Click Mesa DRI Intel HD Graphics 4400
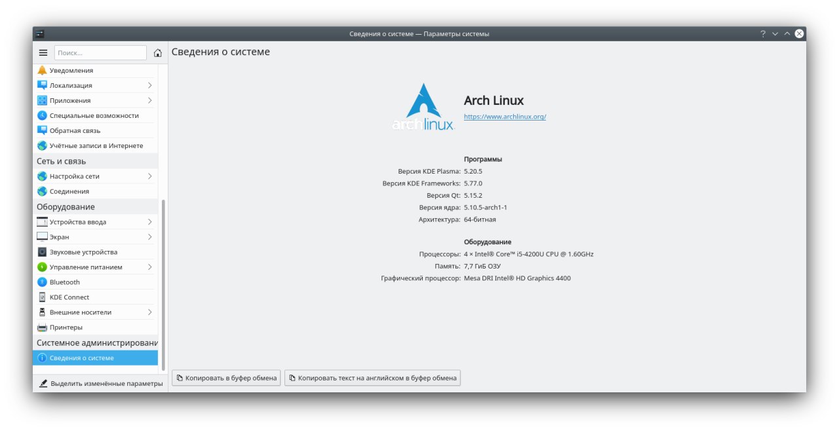Viewport: 839px width, 431px height. tap(517, 278)
